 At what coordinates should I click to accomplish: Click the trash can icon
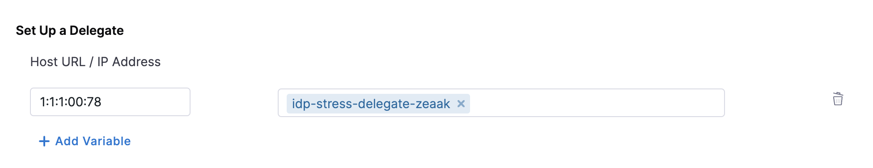coord(838,99)
